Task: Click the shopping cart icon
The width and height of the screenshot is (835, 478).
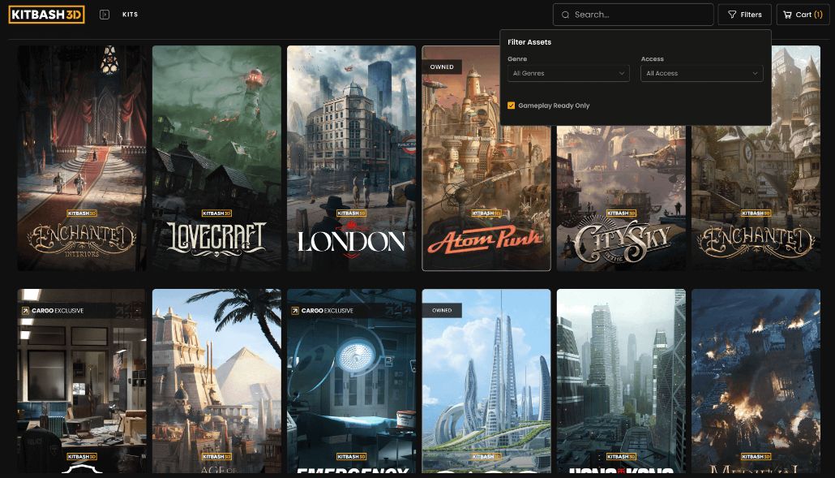Action: coord(787,15)
